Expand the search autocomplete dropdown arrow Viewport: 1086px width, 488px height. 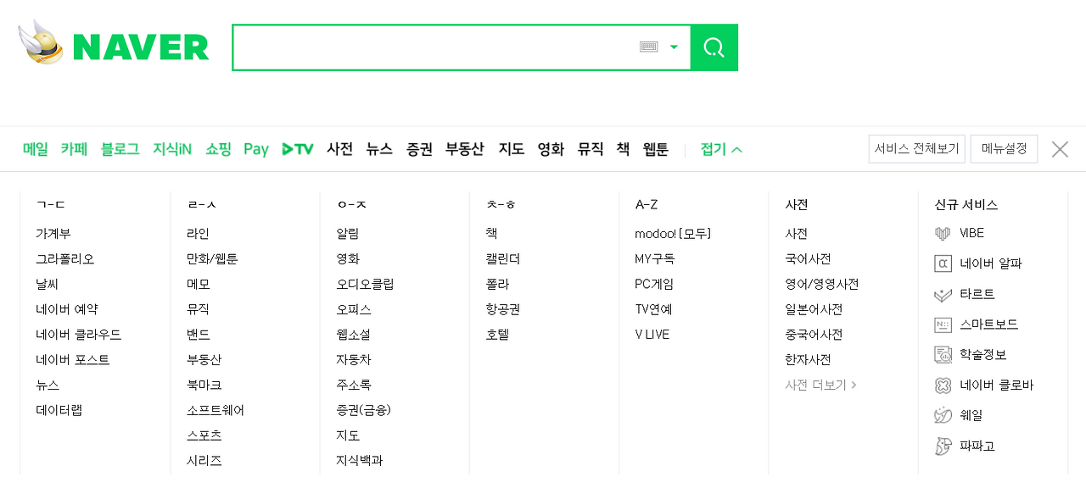click(x=675, y=47)
